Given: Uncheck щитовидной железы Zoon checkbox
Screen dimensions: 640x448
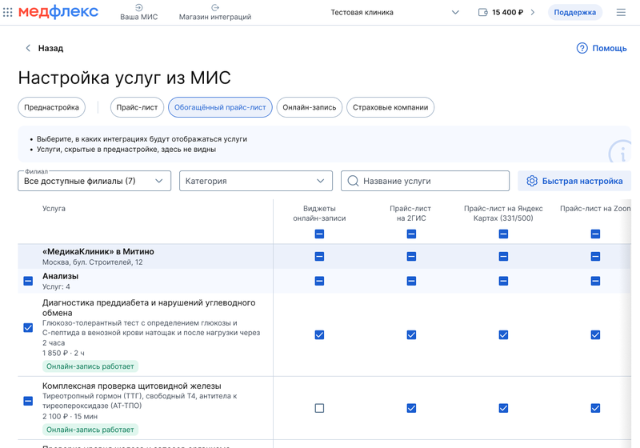Looking at the screenshot, I should tap(595, 408).
